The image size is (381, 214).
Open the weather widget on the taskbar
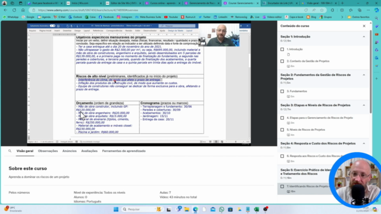13,209
